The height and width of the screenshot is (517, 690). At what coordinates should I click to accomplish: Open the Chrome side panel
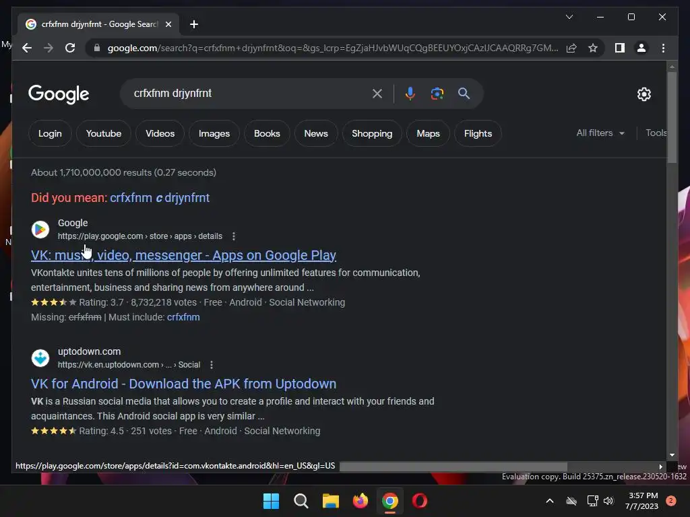click(x=620, y=48)
